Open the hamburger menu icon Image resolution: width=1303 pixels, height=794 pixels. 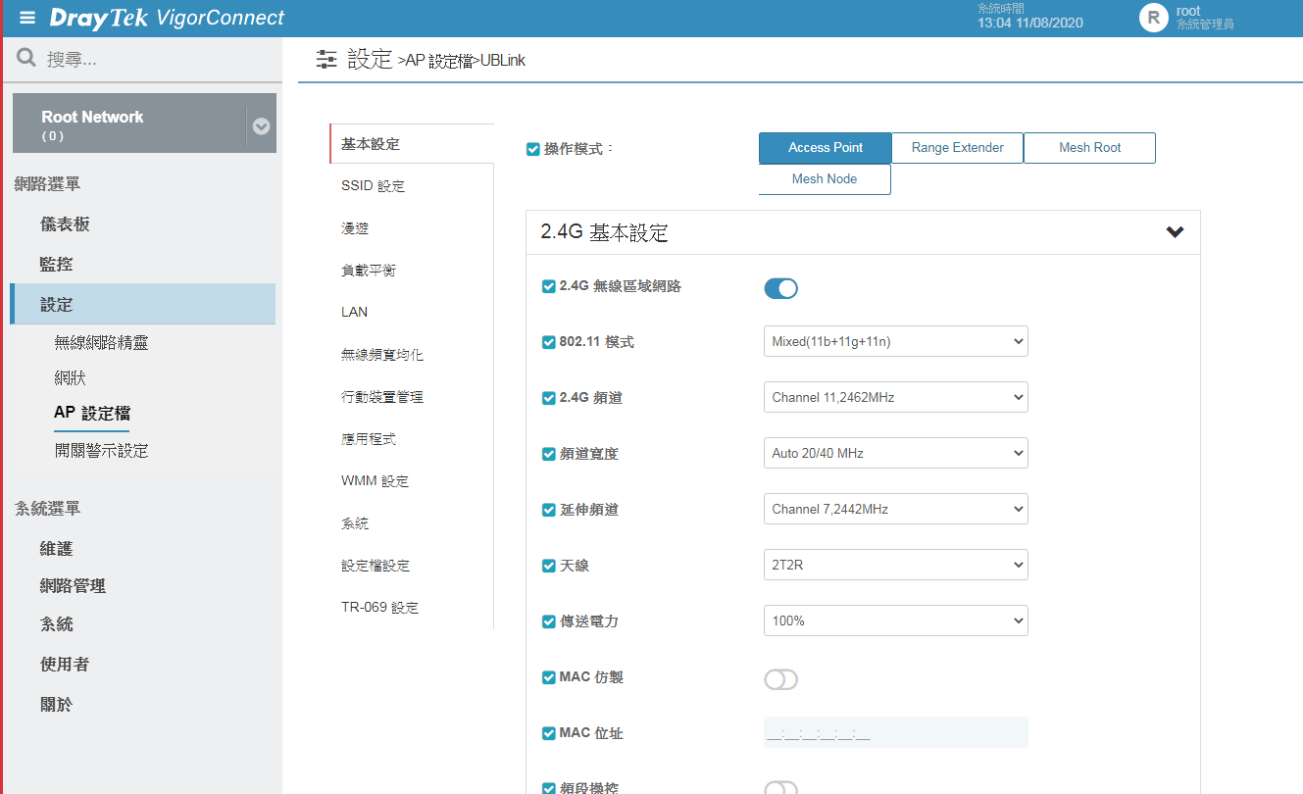click(x=27, y=19)
